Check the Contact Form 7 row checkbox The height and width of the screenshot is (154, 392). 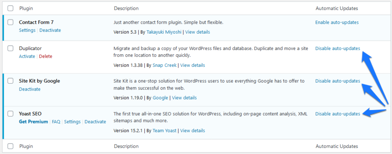tap(10, 22)
